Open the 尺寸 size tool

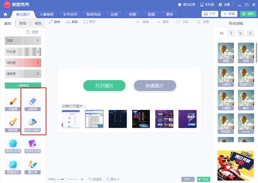pos(89,22)
